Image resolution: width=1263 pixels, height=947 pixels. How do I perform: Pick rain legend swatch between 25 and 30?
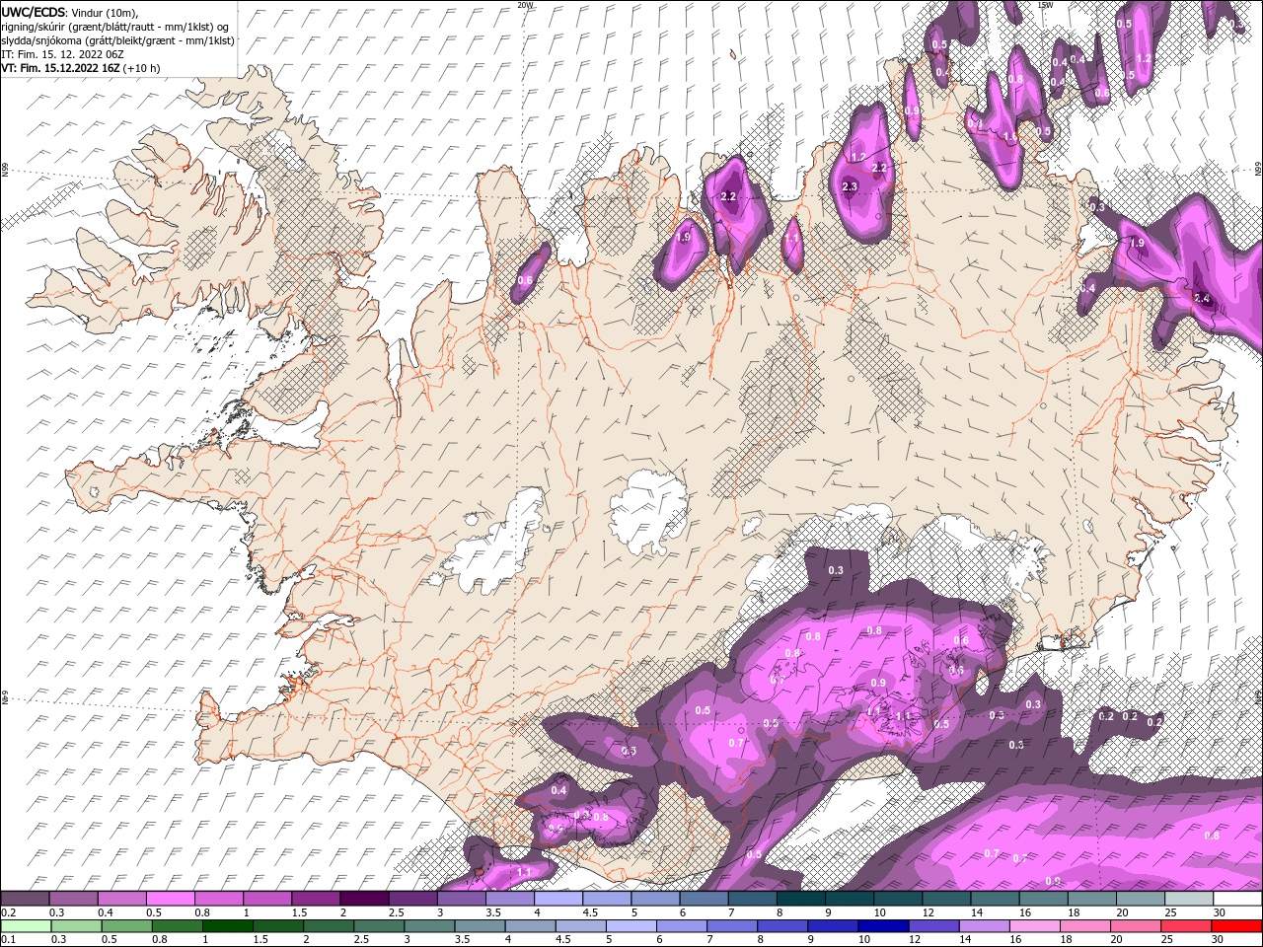coord(1187,927)
